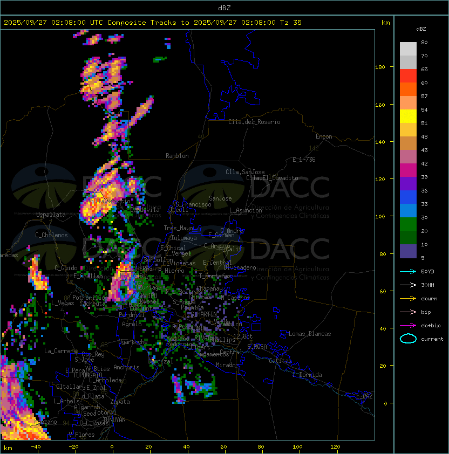The width and height of the screenshot is (449, 454).
Task: Click the '-40' km tick on horizontal axis
Action: click(x=36, y=447)
